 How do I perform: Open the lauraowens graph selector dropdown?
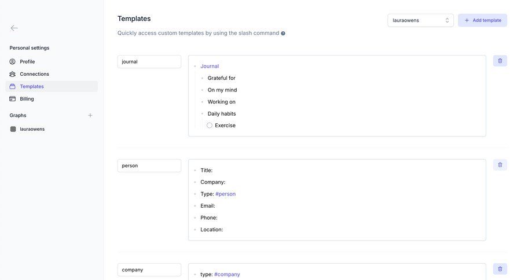(420, 20)
